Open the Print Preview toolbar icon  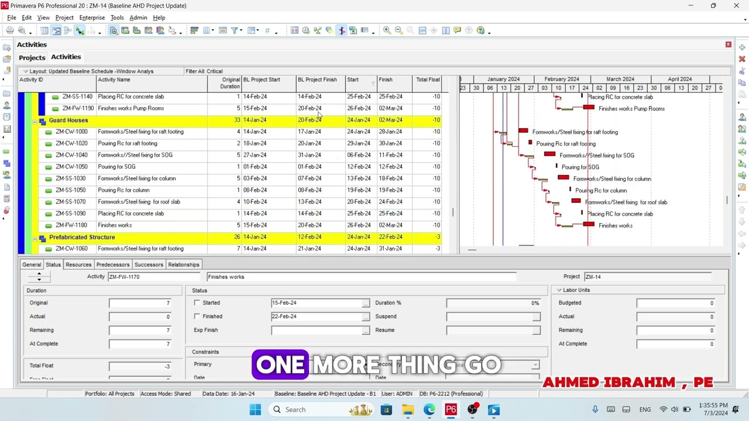tap(22, 30)
